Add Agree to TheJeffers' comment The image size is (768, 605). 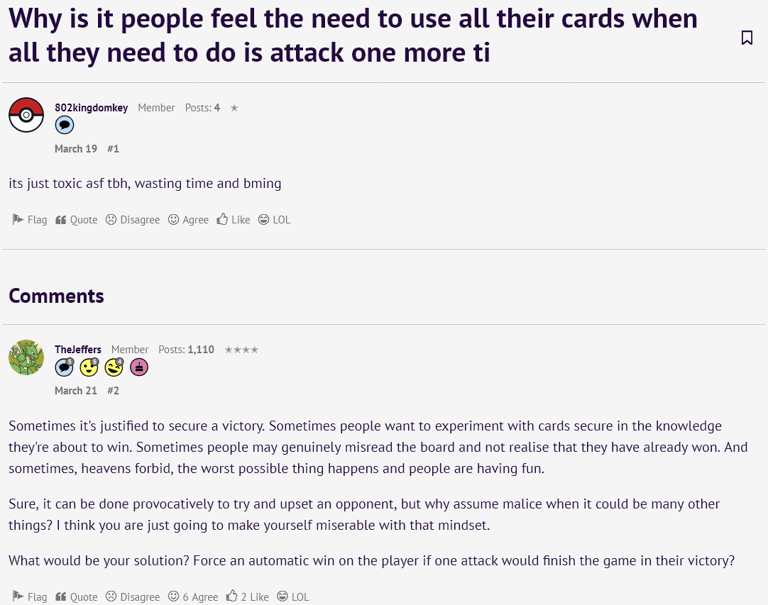point(193,596)
